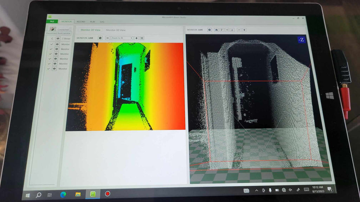Image resolution: width=360 pixels, height=202 pixels.
Task: Uncheck the last Monitor stream checkmark
Action: tap(49, 68)
